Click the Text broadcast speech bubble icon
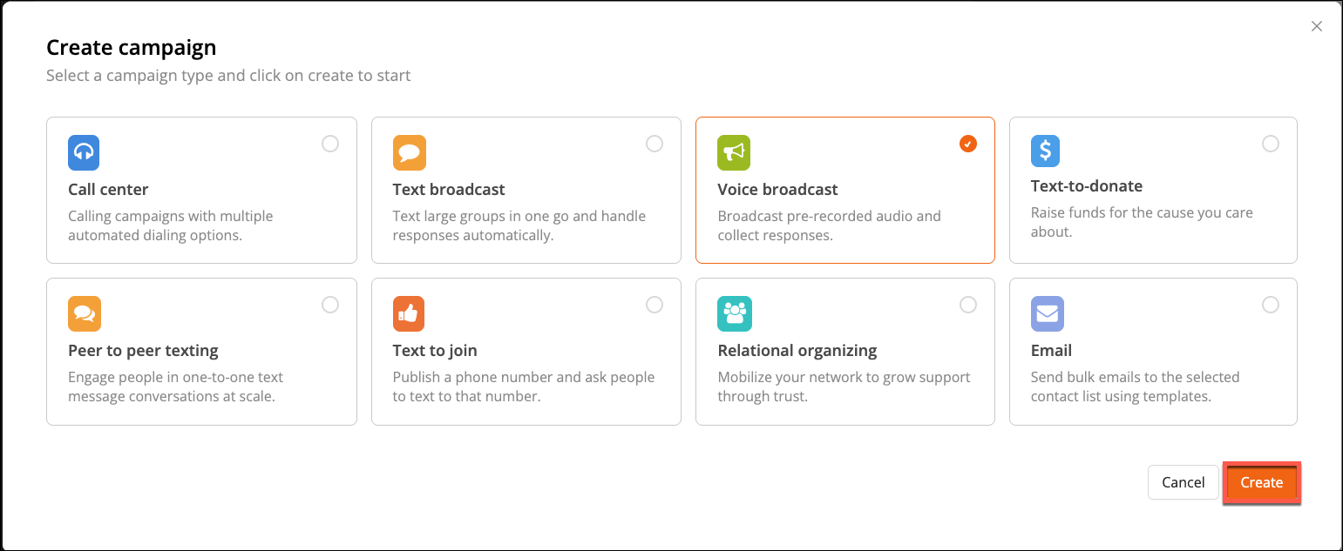The height and width of the screenshot is (551, 1343). pos(409,152)
